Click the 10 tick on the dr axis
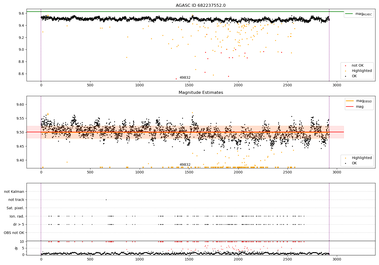This screenshot has height=265, width=379. click(x=22, y=242)
